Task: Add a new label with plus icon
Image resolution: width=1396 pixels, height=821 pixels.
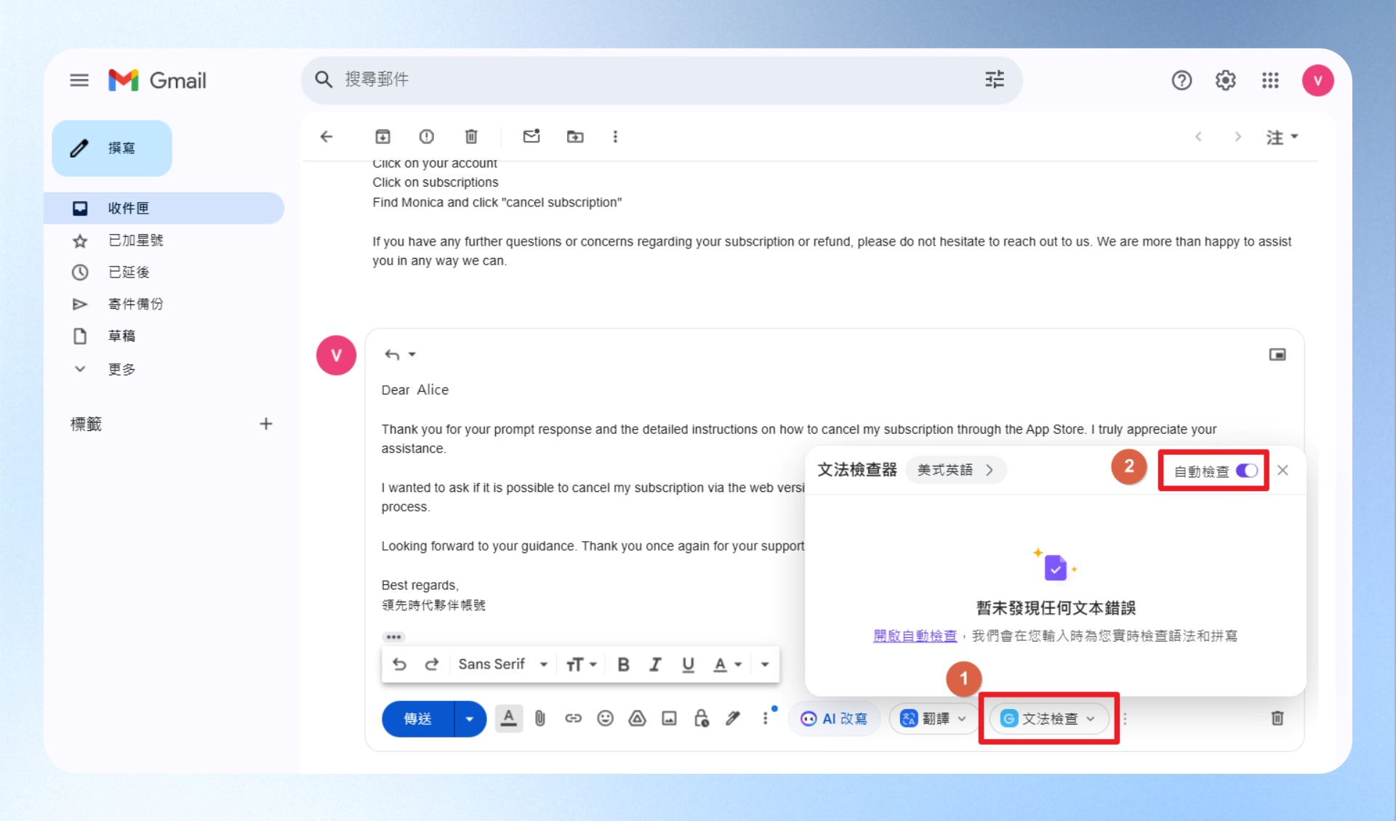Action: 266,424
